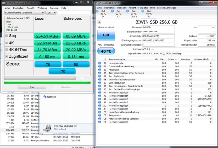The height and width of the screenshot is (148, 218).
Task: Uncheck the Seq benchmark checkbox
Action: 6,36
